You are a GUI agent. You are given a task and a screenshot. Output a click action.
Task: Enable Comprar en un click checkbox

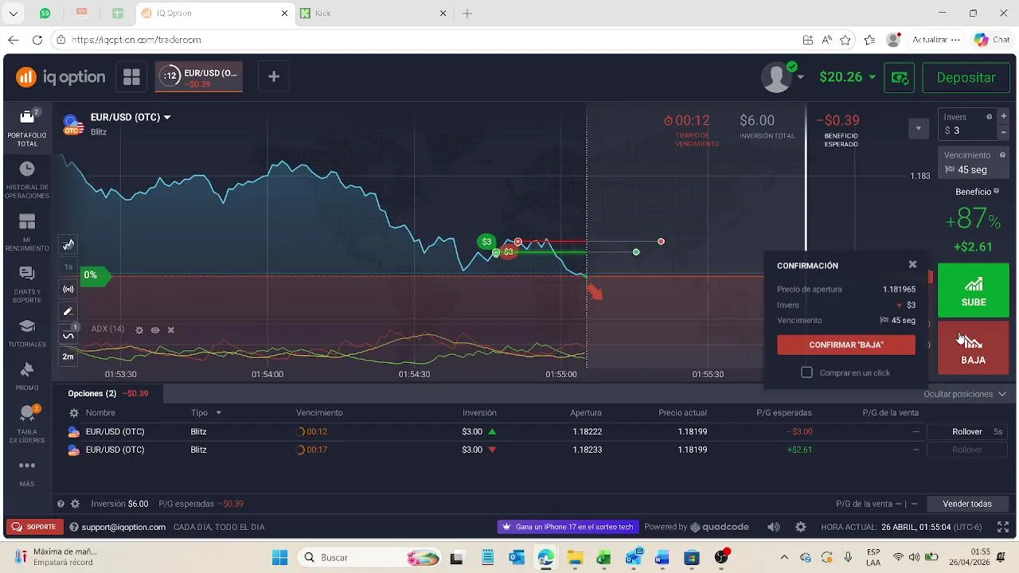coord(806,372)
